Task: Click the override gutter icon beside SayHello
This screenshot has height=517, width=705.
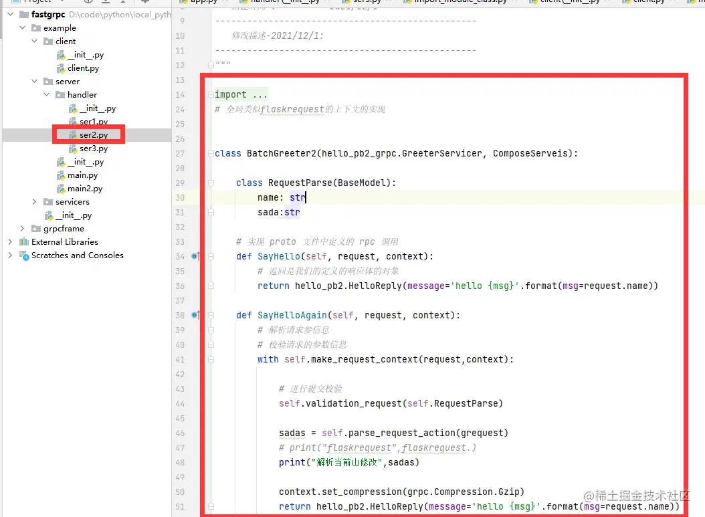Action: coord(195,256)
